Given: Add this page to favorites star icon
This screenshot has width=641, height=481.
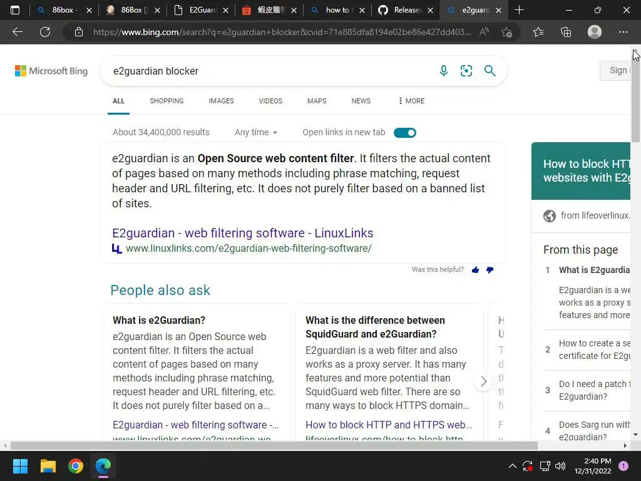Looking at the screenshot, I should [506, 32].
